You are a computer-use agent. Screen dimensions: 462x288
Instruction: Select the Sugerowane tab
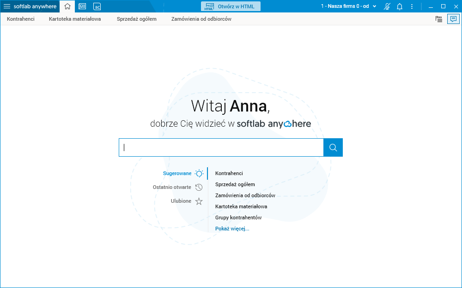[x=177, y=173]
